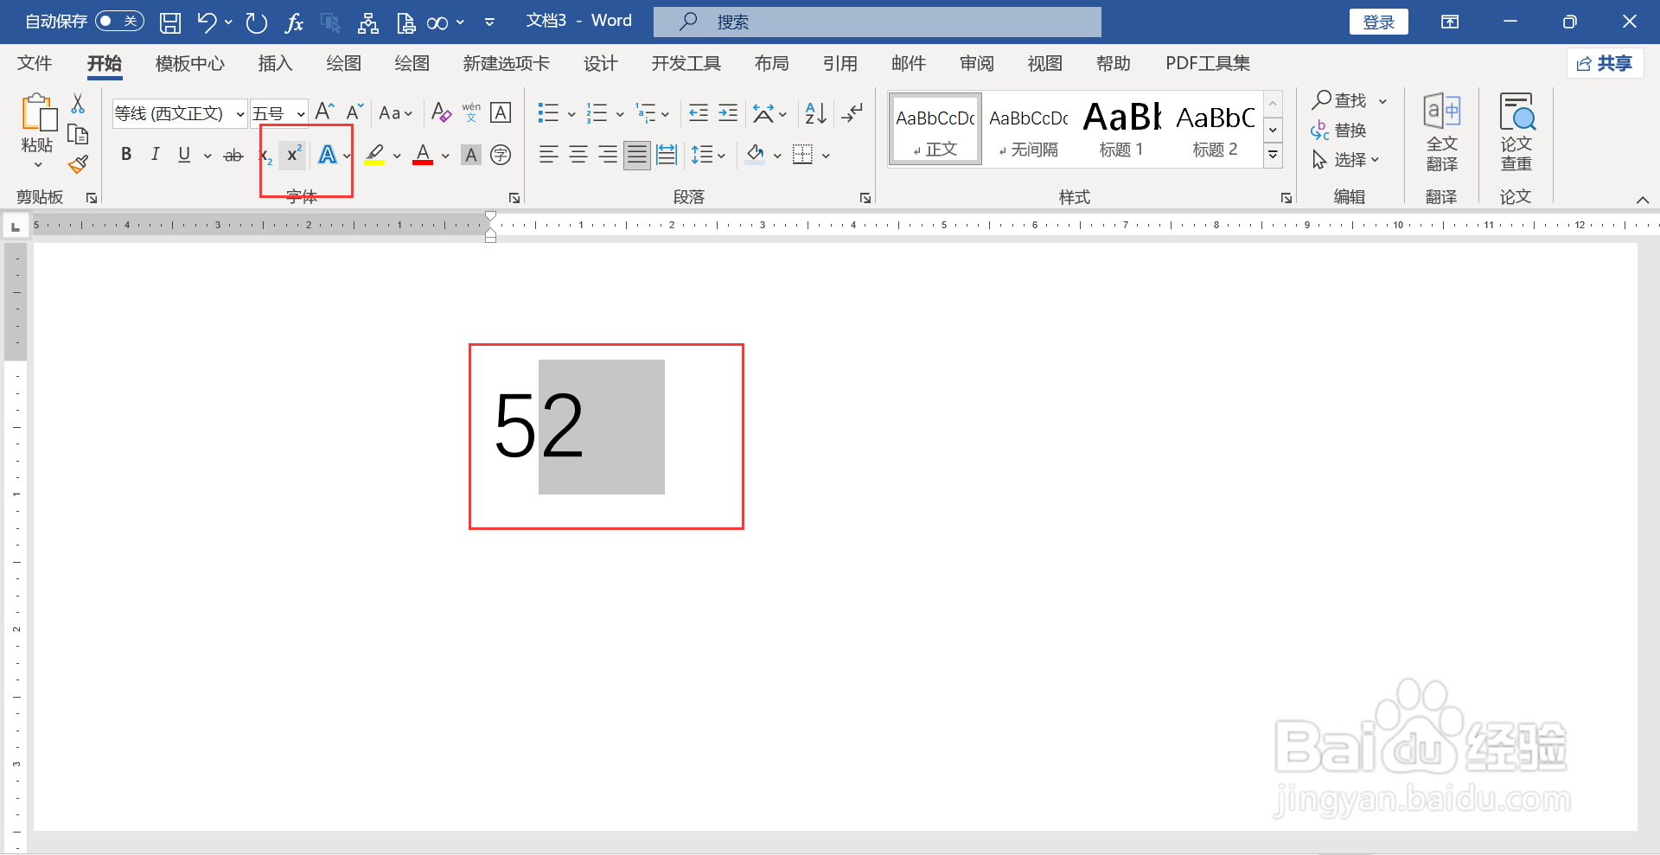Apply strikethrough to the text
This screenshot has height=855, width=1660.
(x=233, y=154)
